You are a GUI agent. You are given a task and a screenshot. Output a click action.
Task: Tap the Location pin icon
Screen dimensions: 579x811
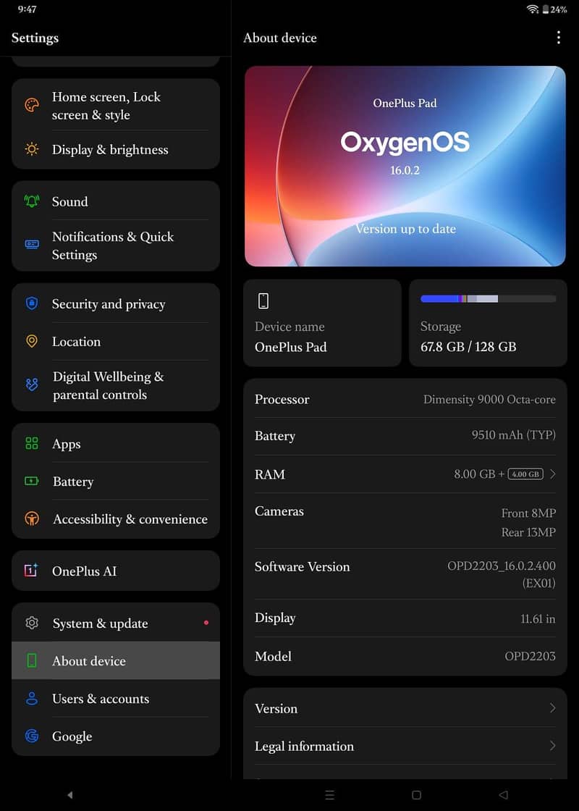32,341
